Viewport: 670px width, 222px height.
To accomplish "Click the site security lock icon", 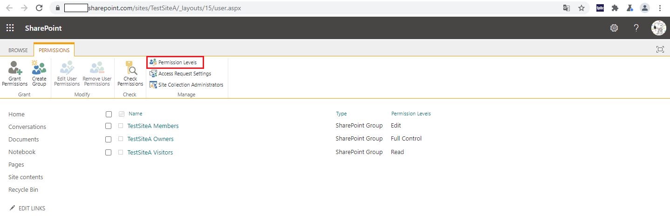I will point(58,8).
